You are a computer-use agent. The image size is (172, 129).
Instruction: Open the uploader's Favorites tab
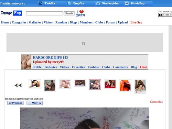(78, 67)
